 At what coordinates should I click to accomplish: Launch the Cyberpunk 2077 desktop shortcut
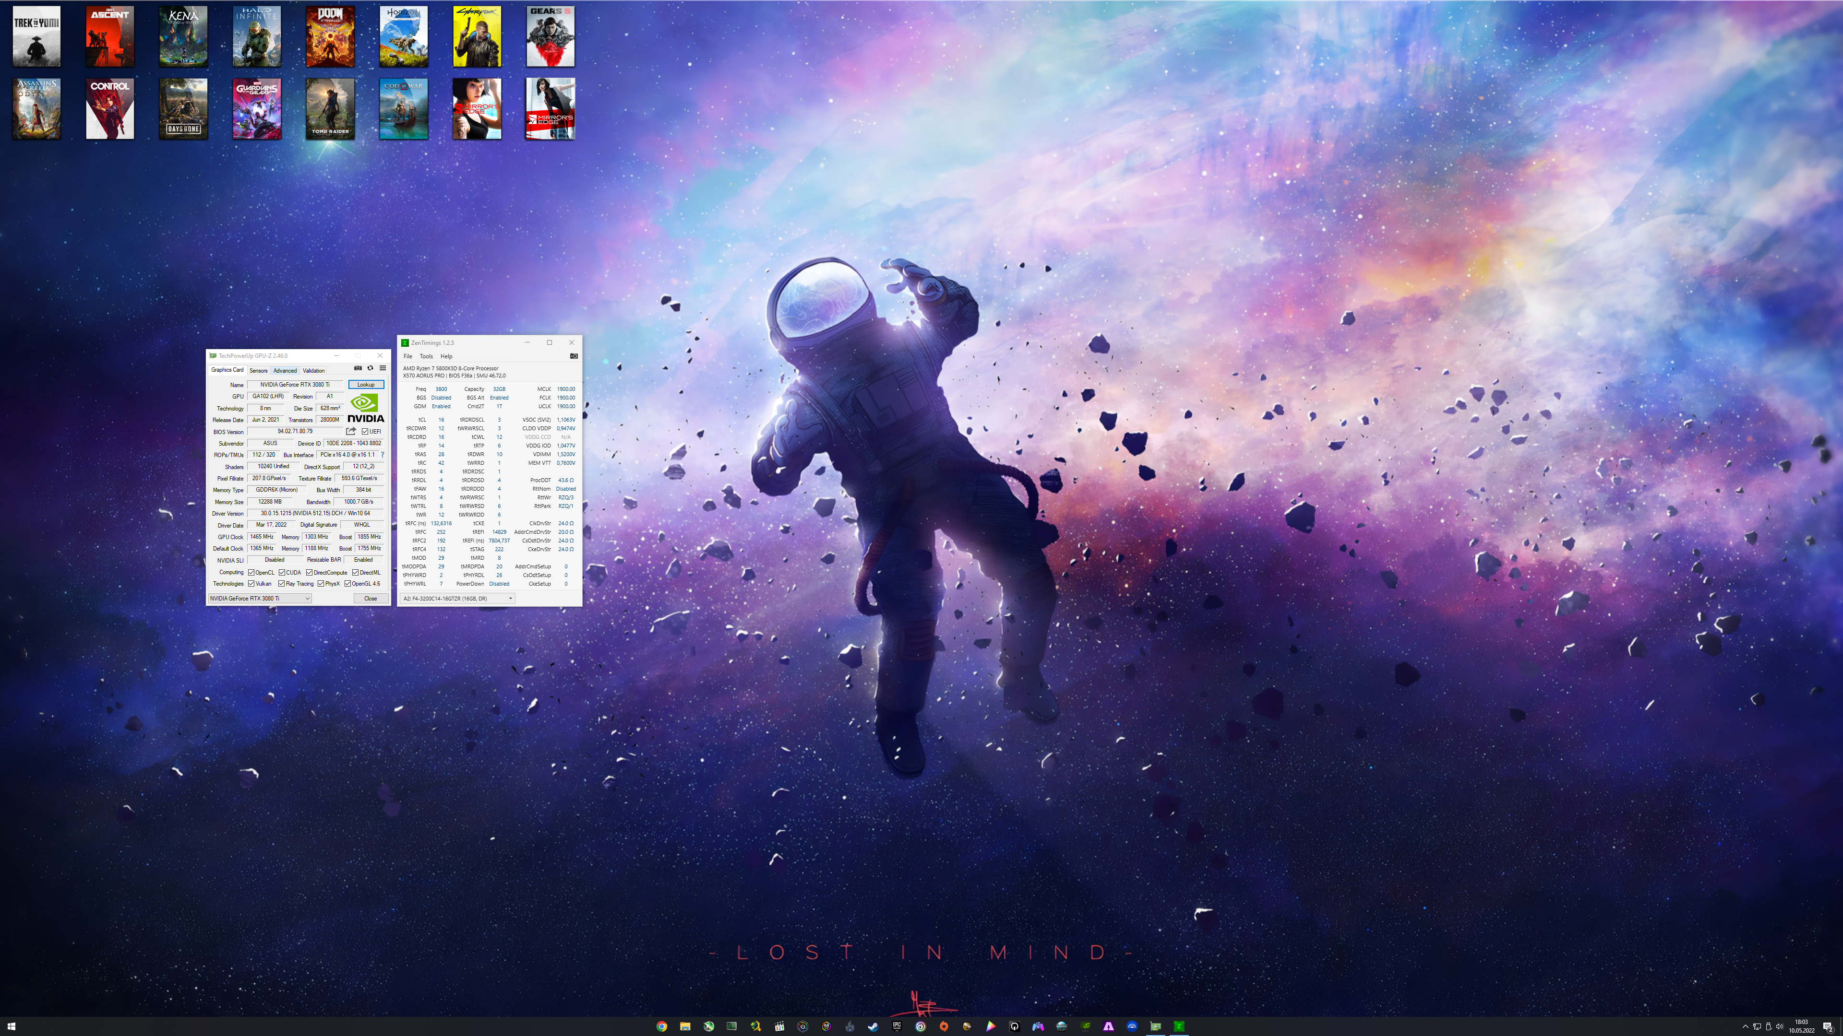click(x=477, y=36)
